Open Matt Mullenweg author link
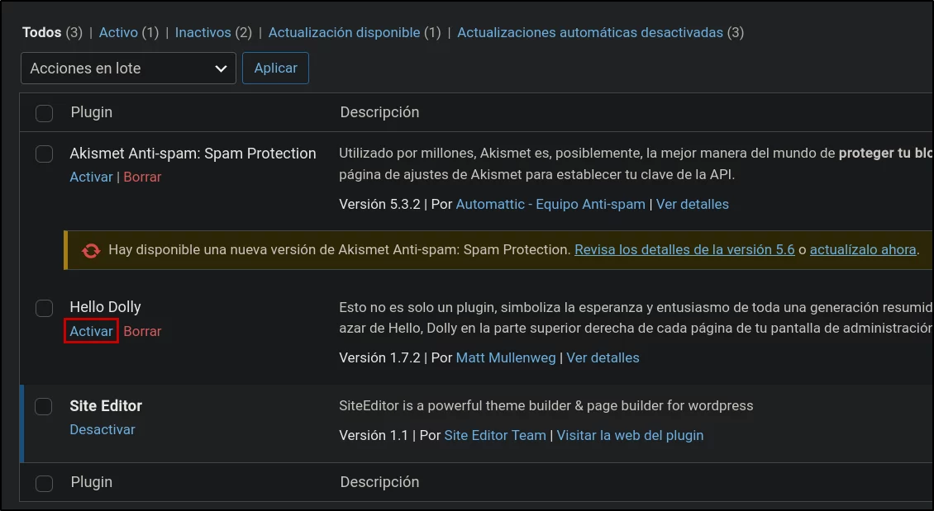934x511 pixels. click(x=506, y=358)
